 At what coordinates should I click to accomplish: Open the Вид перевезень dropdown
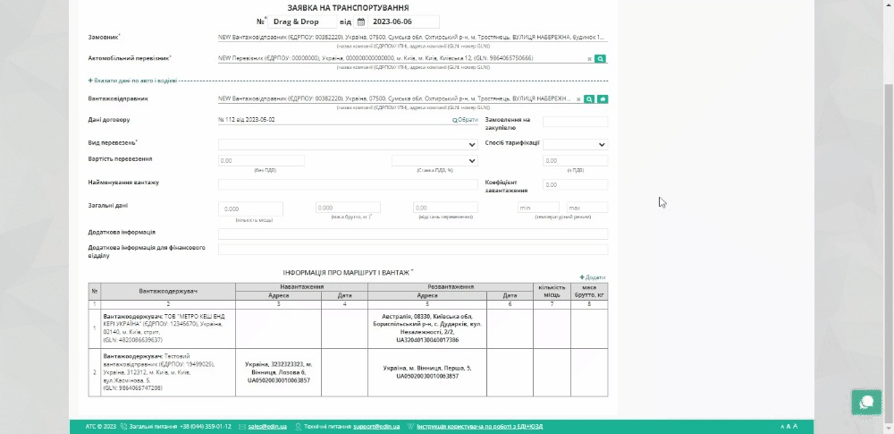349,143
